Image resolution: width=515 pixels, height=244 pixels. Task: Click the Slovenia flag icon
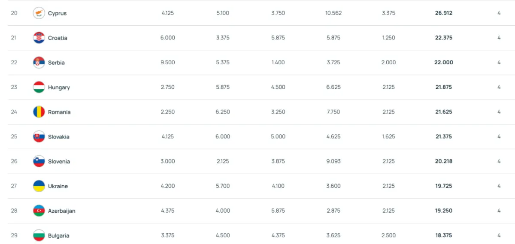coord(39,161)
